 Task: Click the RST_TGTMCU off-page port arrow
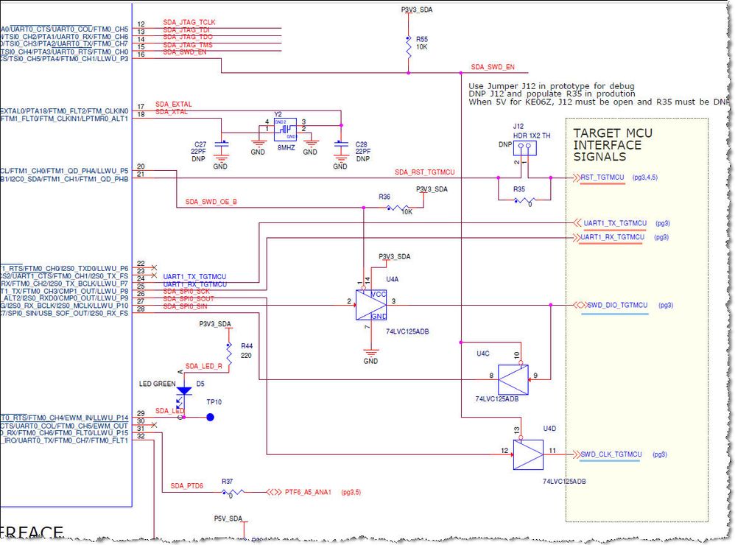576,177
